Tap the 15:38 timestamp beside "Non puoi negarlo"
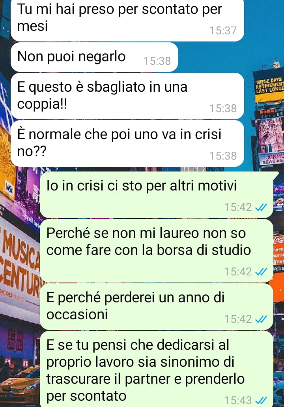This screenshot has height=407, width=284. [157, 61]
